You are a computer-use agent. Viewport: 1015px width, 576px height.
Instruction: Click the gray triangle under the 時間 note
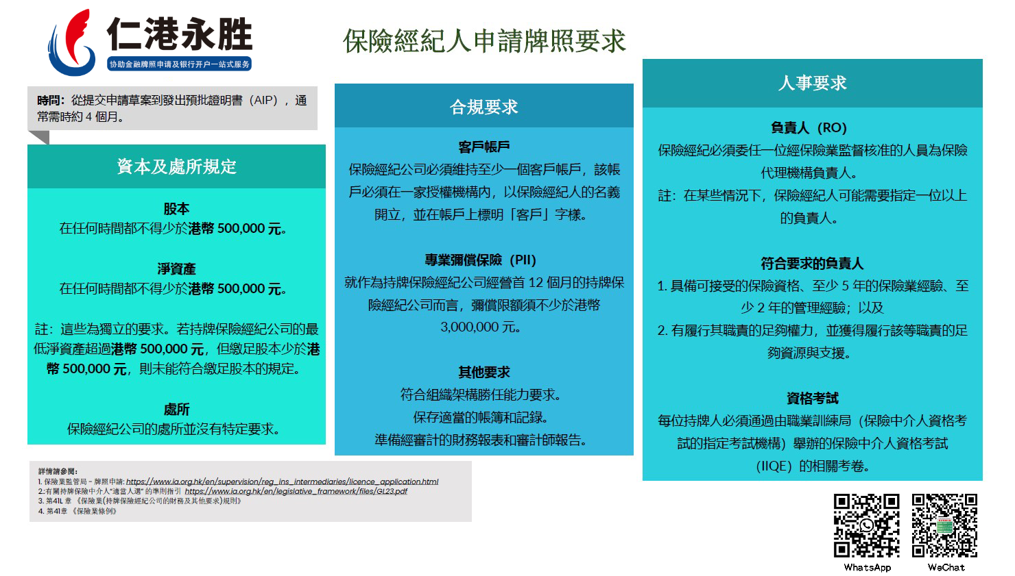click(x=39, y=137)
